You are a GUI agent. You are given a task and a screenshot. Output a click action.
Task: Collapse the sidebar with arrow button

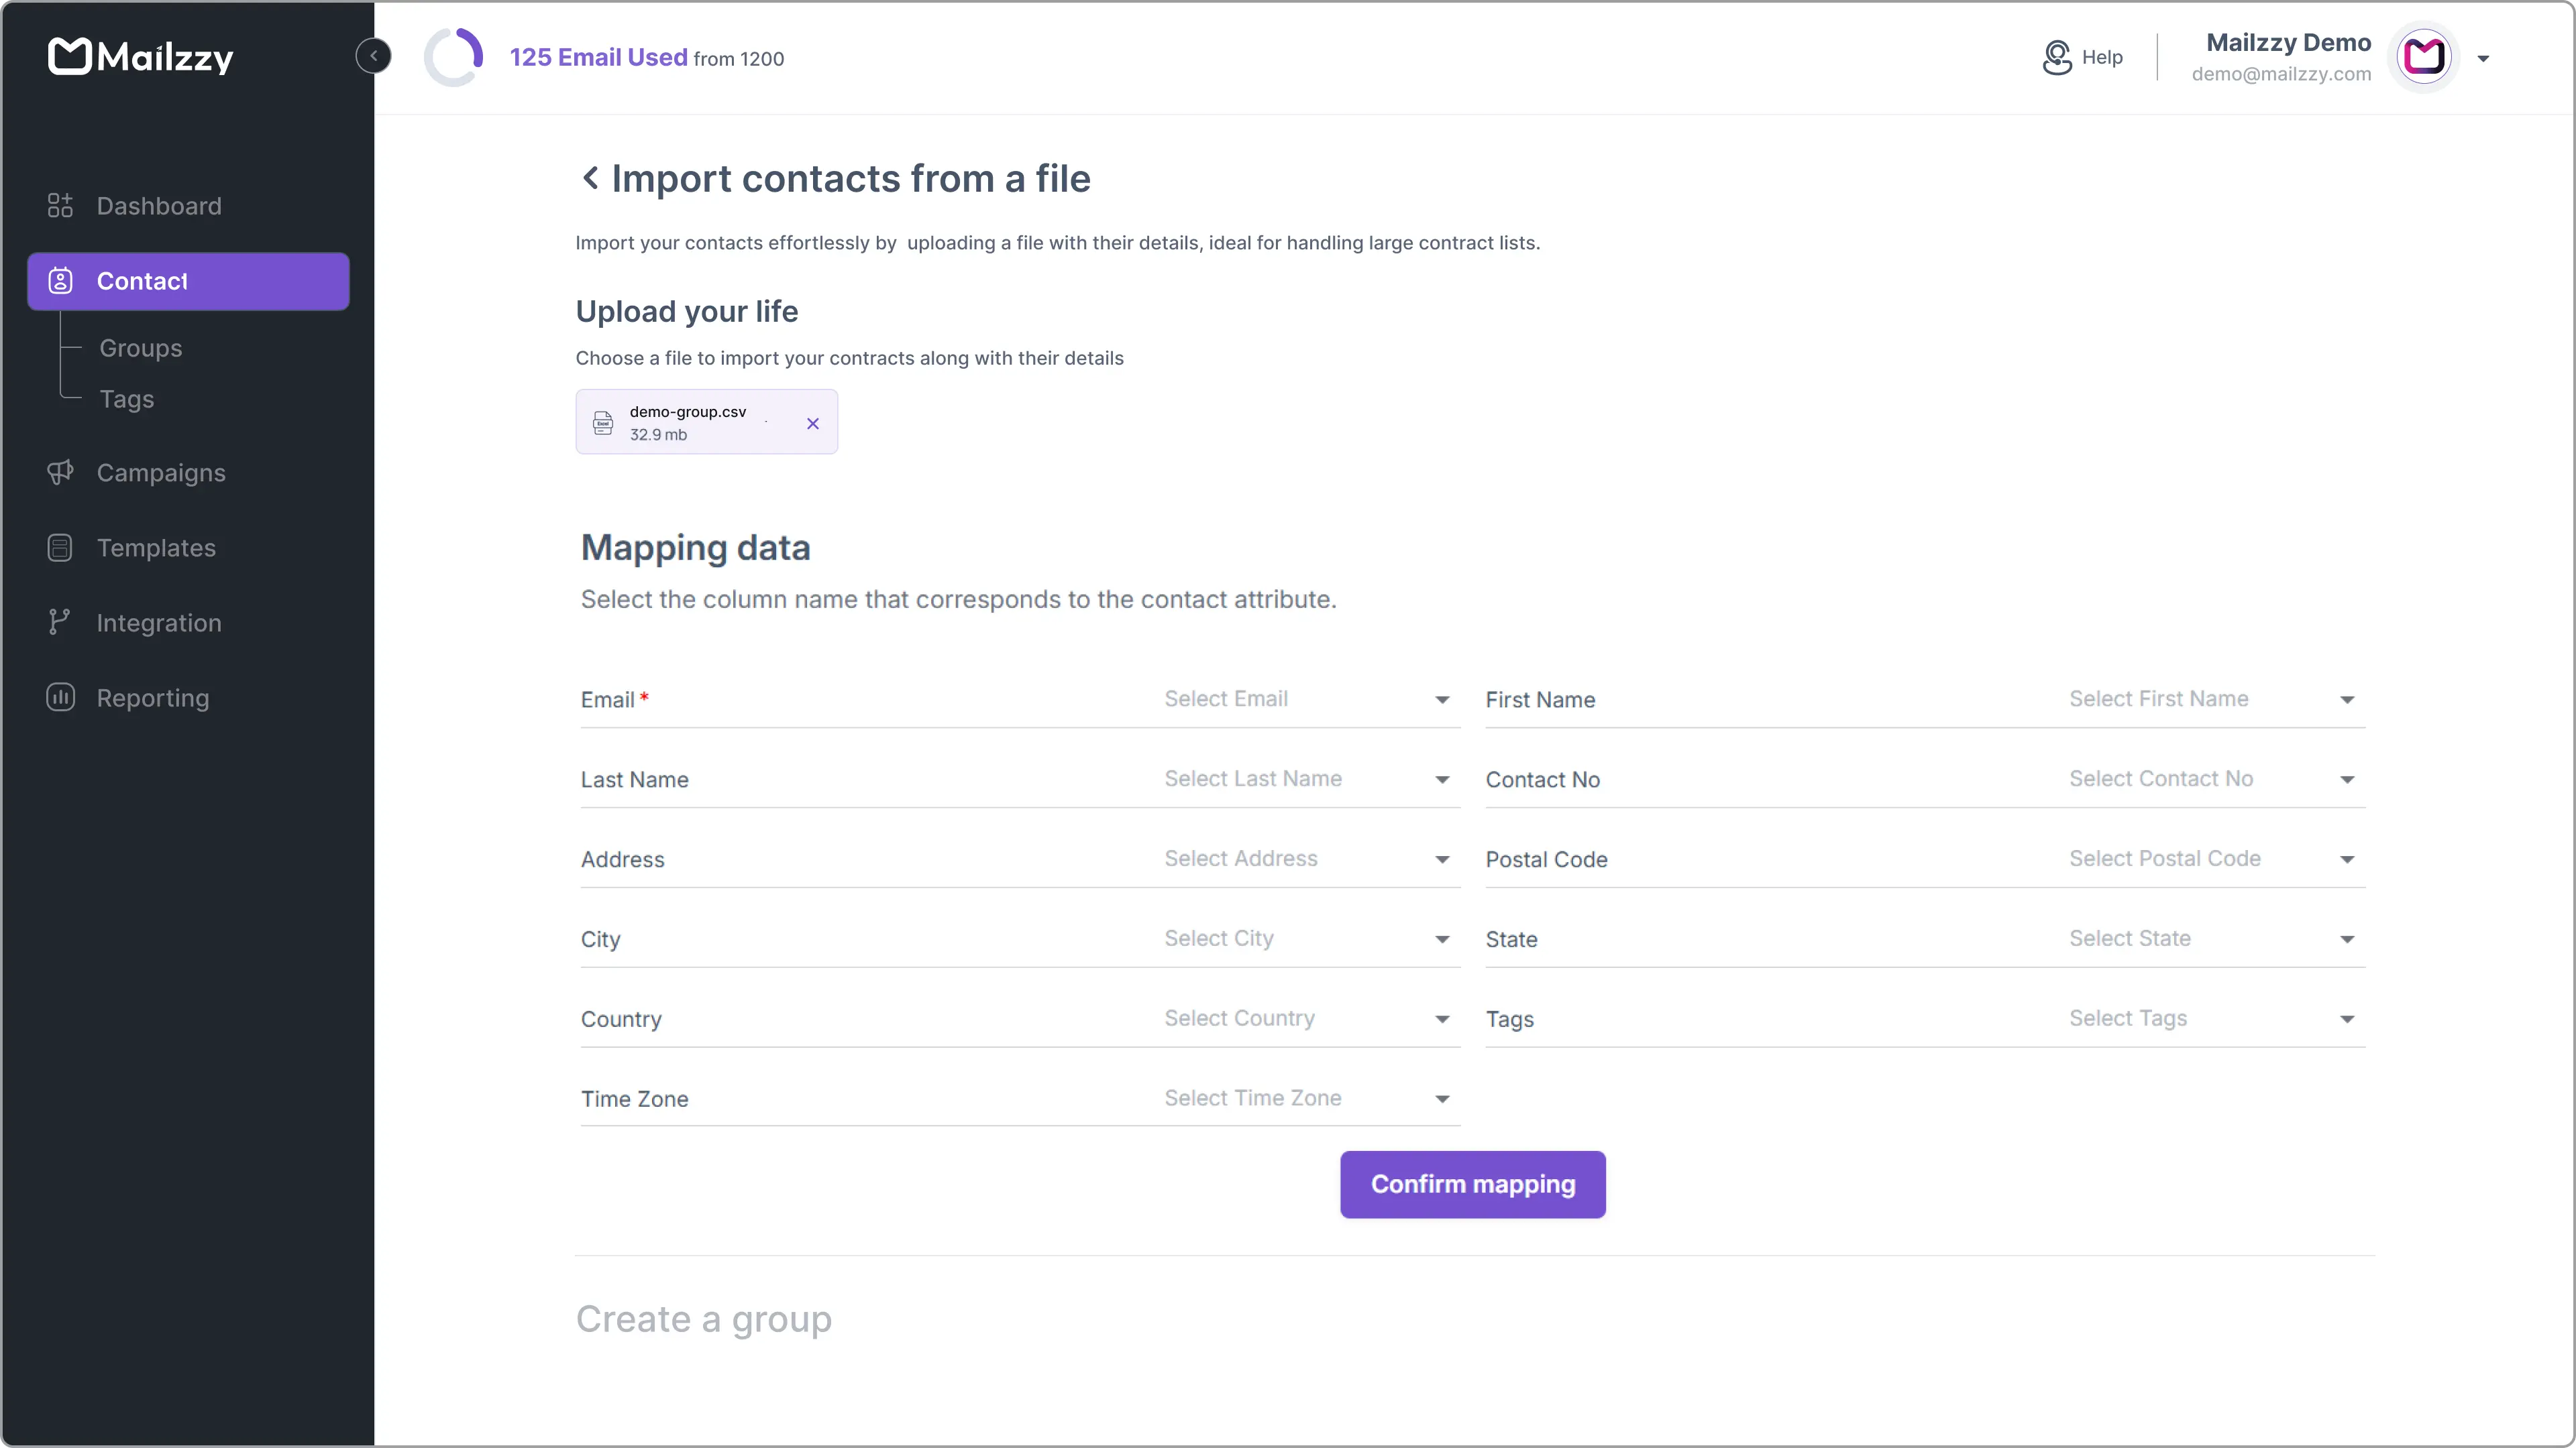(373, 56)
